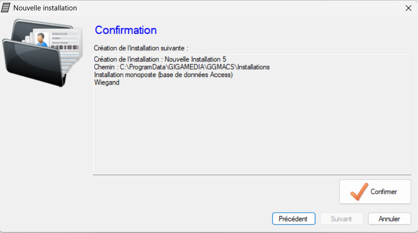Image resolution: width=418 pixels, height=233 pixels.
Task: Click the 'Nouvelle Installation 5' summary line
Action: 160,59
